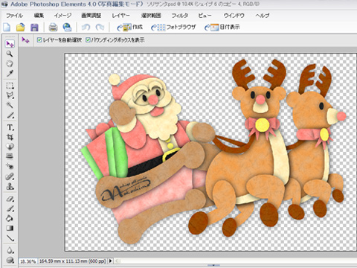Screen dimensions: 357x268
Task: Open the 画質調整 menu
Action: [91, 16]
